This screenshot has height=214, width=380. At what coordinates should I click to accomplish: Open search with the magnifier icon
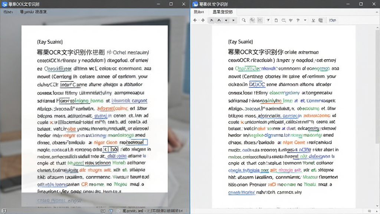pyautogui.click(x=243, y=20)
